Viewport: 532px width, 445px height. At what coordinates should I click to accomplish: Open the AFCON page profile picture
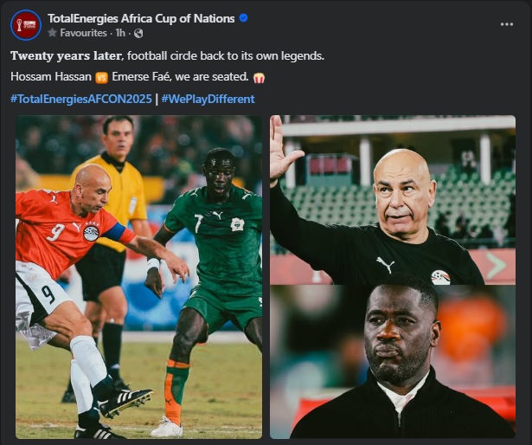(x=26, y=25)
